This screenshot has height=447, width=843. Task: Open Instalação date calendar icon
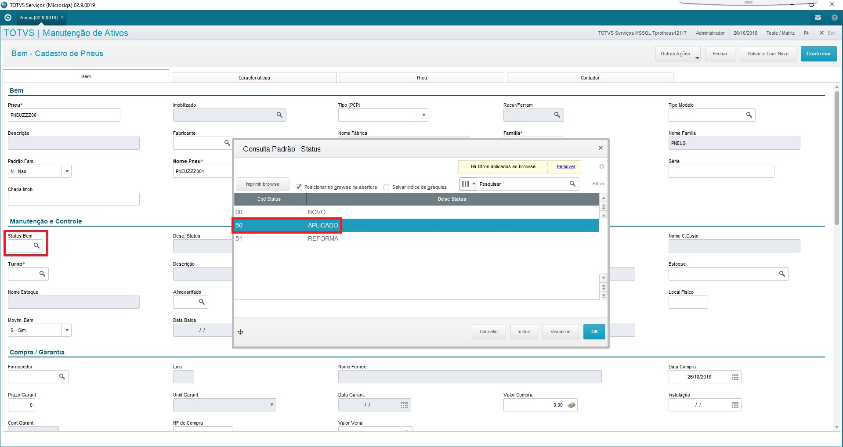pyautogui.click(x=735, y=405)
